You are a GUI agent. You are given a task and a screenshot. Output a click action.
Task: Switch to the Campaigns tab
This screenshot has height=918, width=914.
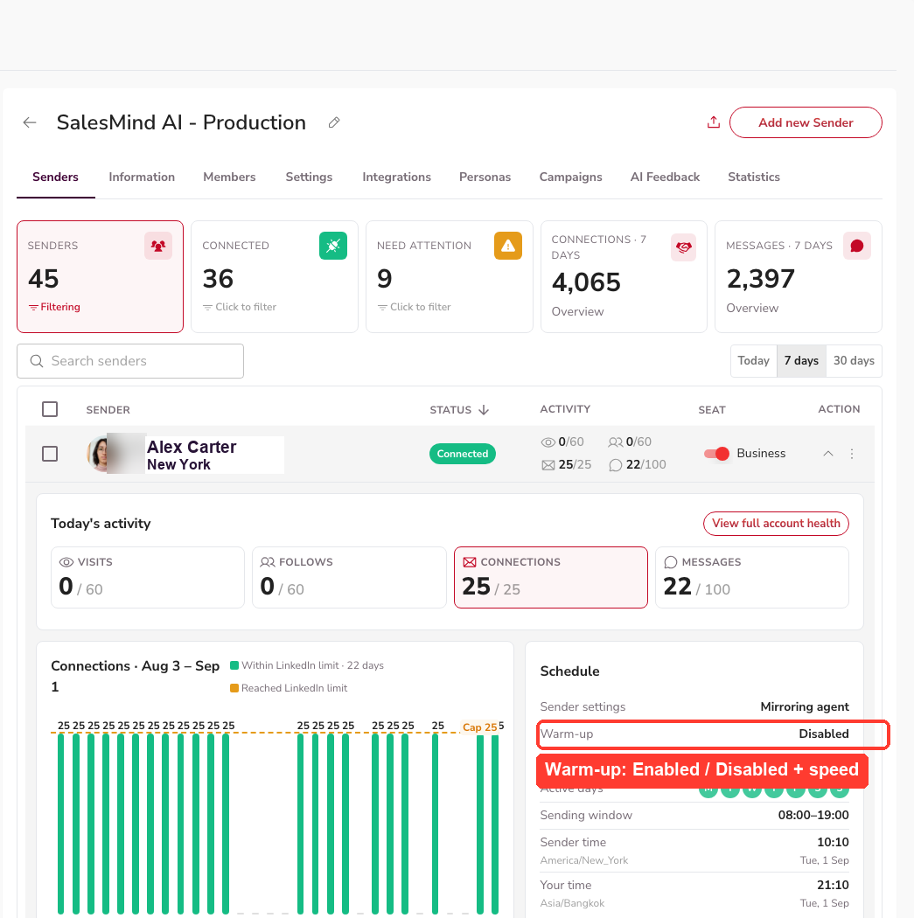(570, 177)
